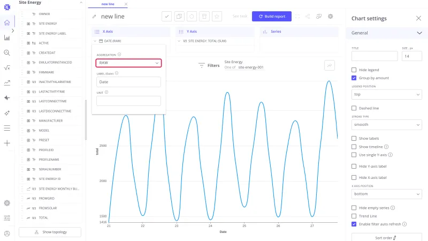Click the chart type line icon
The height and width of the screenshot is (241, 428).
point(330,65)
